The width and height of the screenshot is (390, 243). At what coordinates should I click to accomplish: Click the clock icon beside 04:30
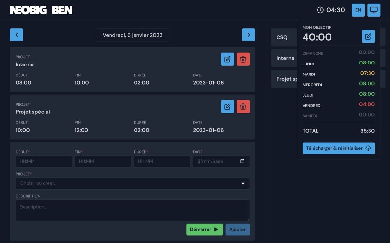point(320,10)
